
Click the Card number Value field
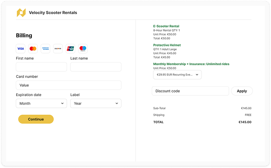[x=69, y=85]
